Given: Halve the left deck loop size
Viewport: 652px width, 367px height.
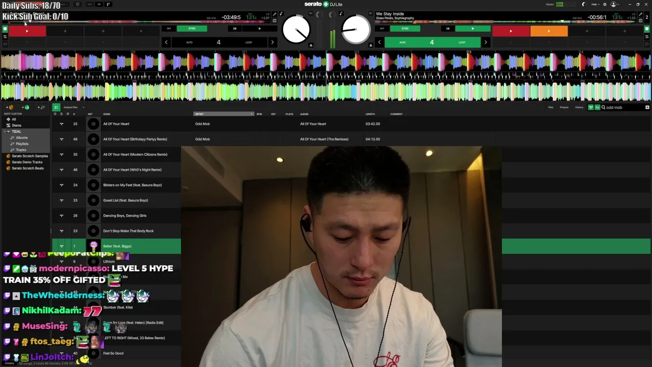Looking at the screenshot, I should (166, 42).
